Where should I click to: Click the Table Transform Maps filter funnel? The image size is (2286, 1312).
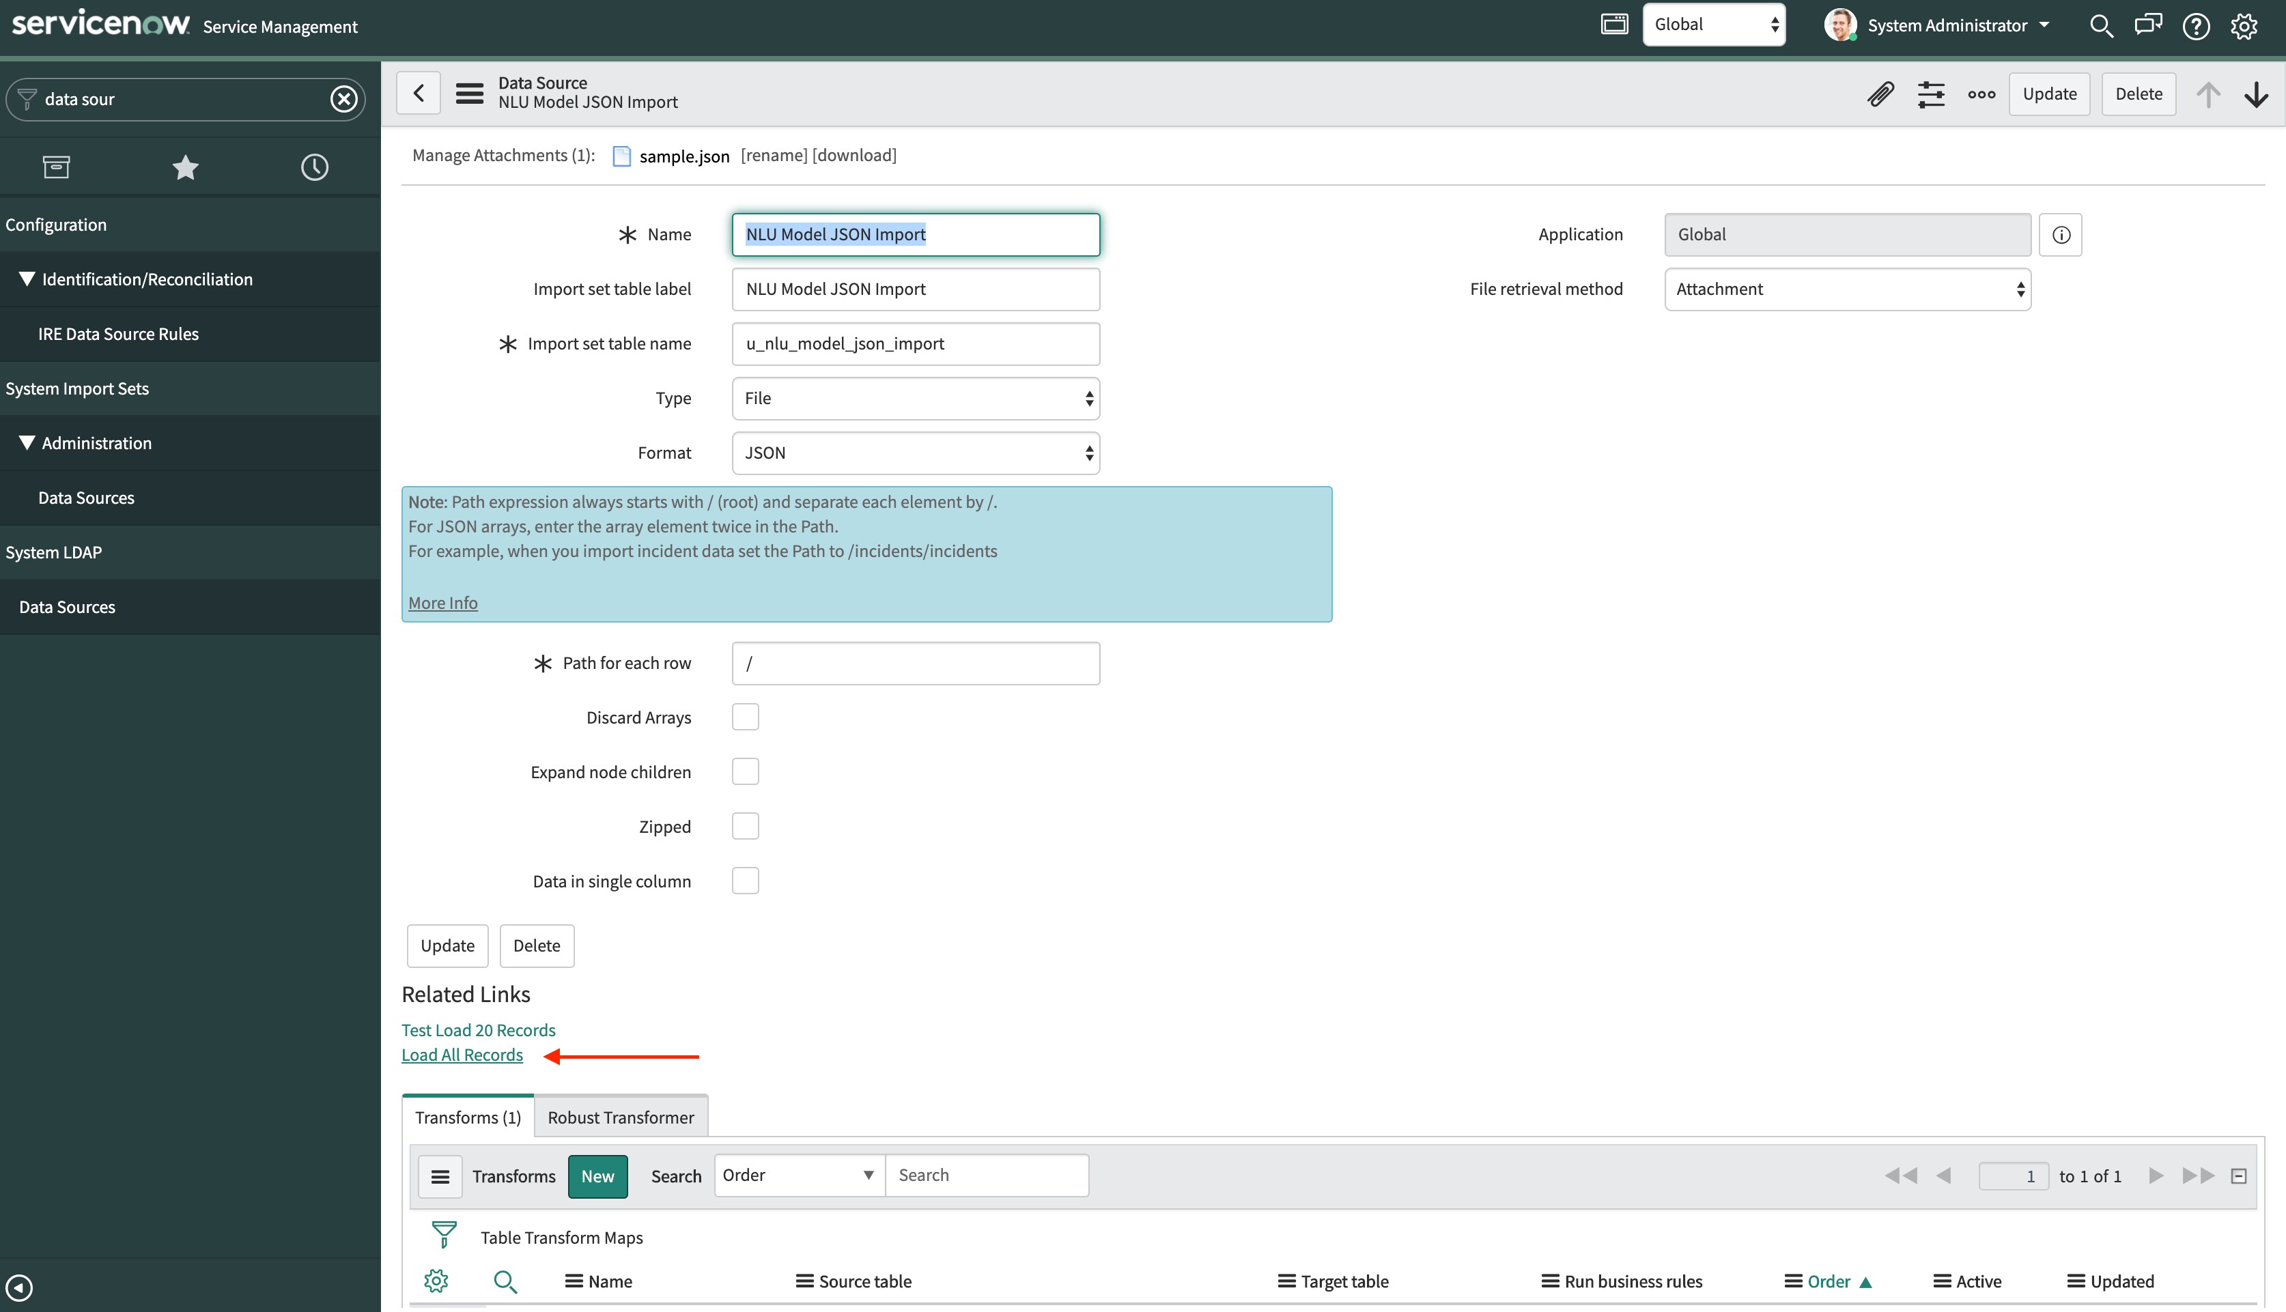(x=443, y=1236)
